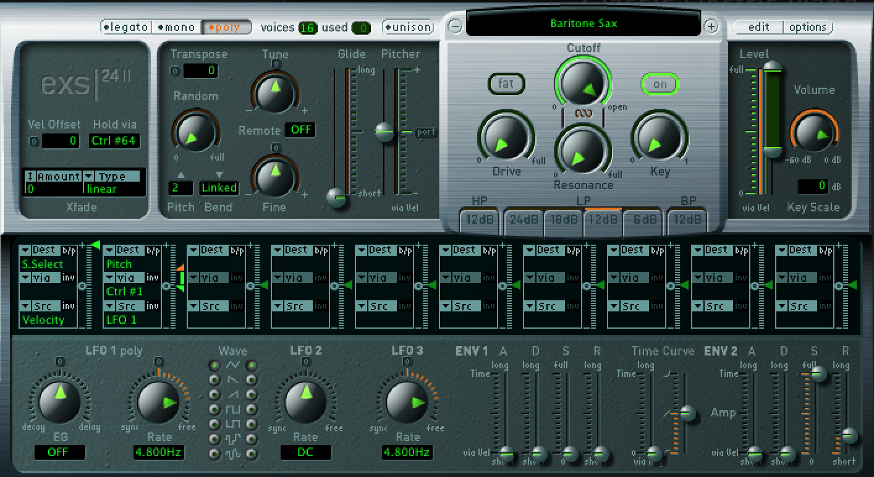The image size is (874, 477).
Task: Toggle the filter fat button
Action: (x=506, y=83)
